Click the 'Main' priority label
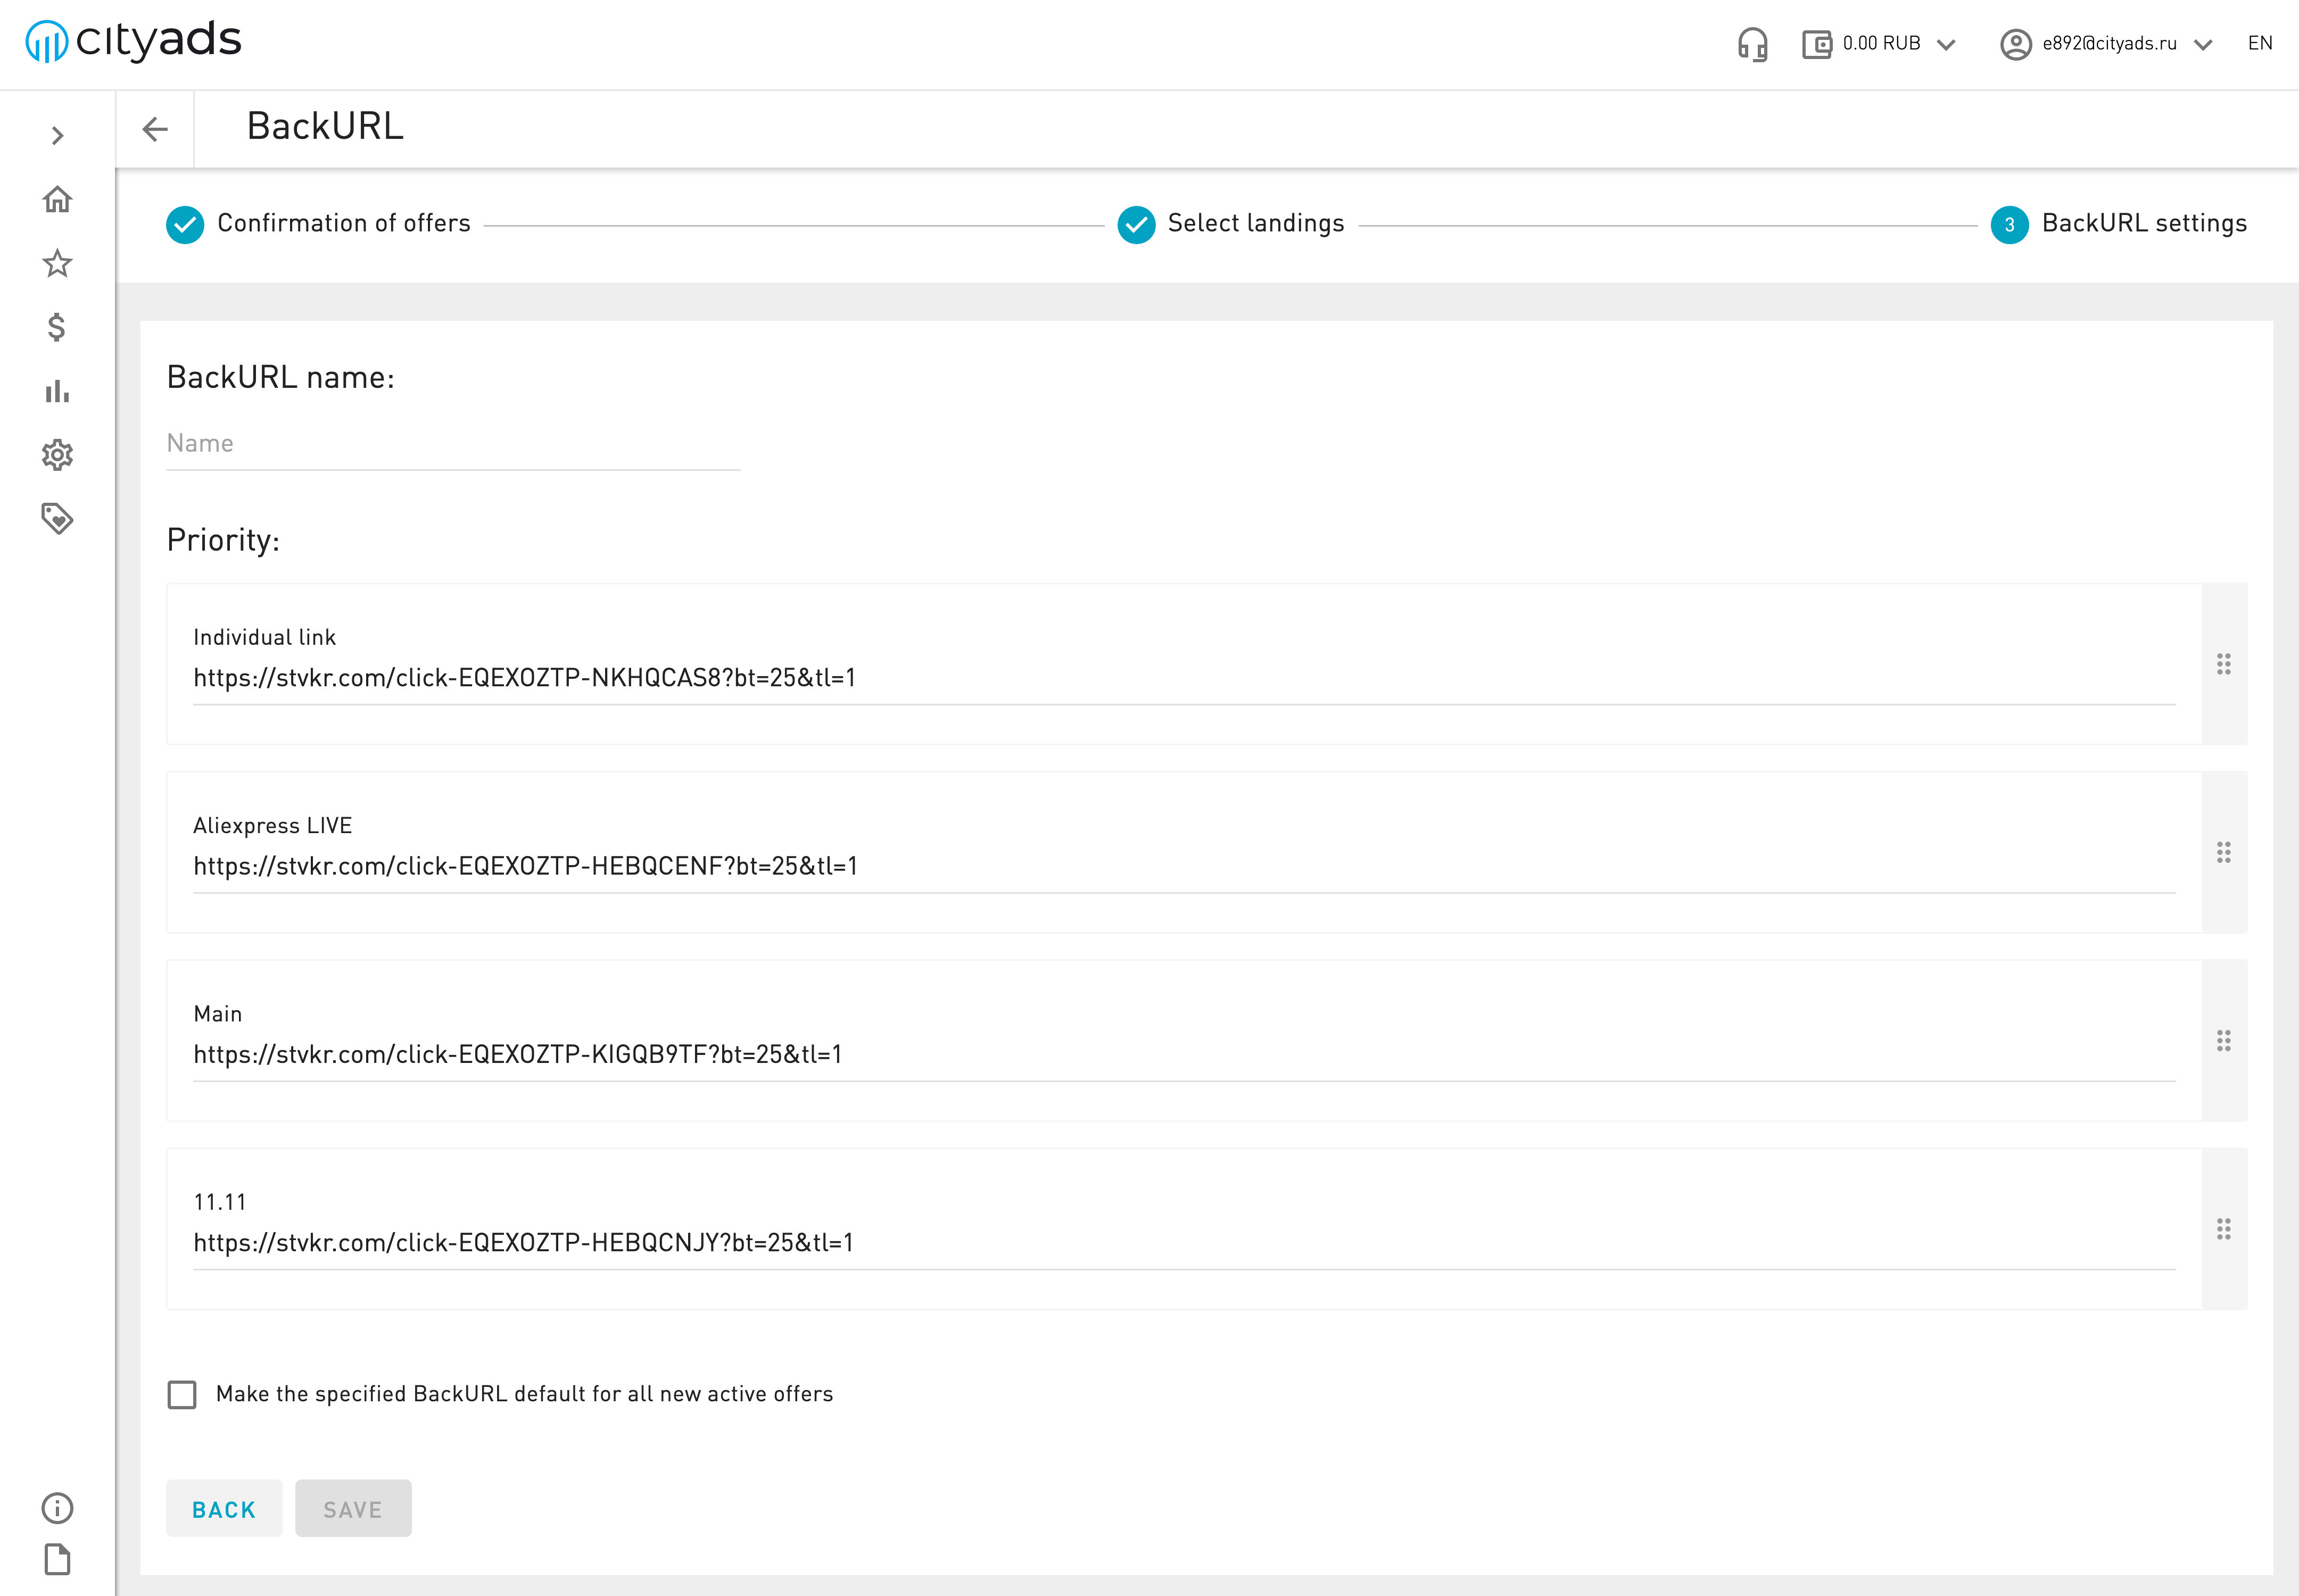The height and width of the screenshot is (1596, 2299). (x=217, y=1014)
